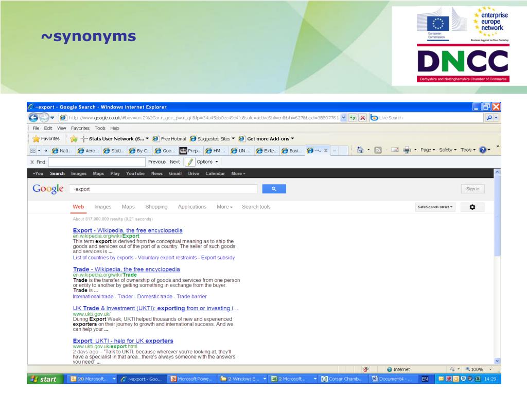Click Next in the Find bar
527x395 pixels.
pos(175,162)
